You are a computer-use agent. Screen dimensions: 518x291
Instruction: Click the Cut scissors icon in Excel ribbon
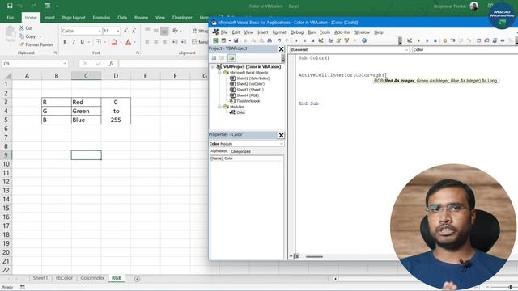coord(22,28)
